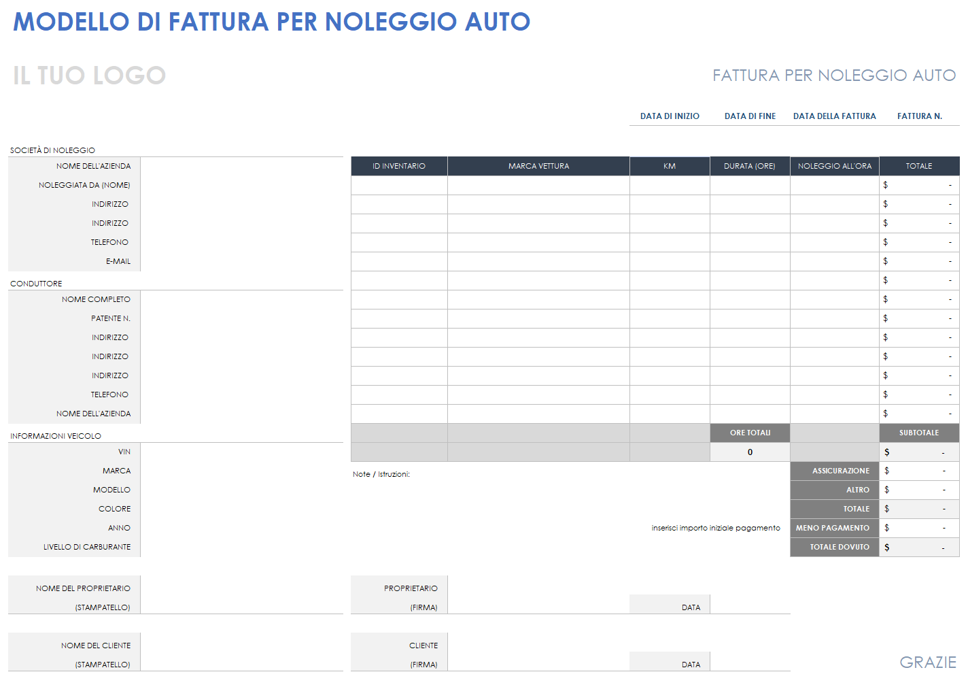
Task: Click the first cell under 'KM'
Action: [x=670, y=185]
